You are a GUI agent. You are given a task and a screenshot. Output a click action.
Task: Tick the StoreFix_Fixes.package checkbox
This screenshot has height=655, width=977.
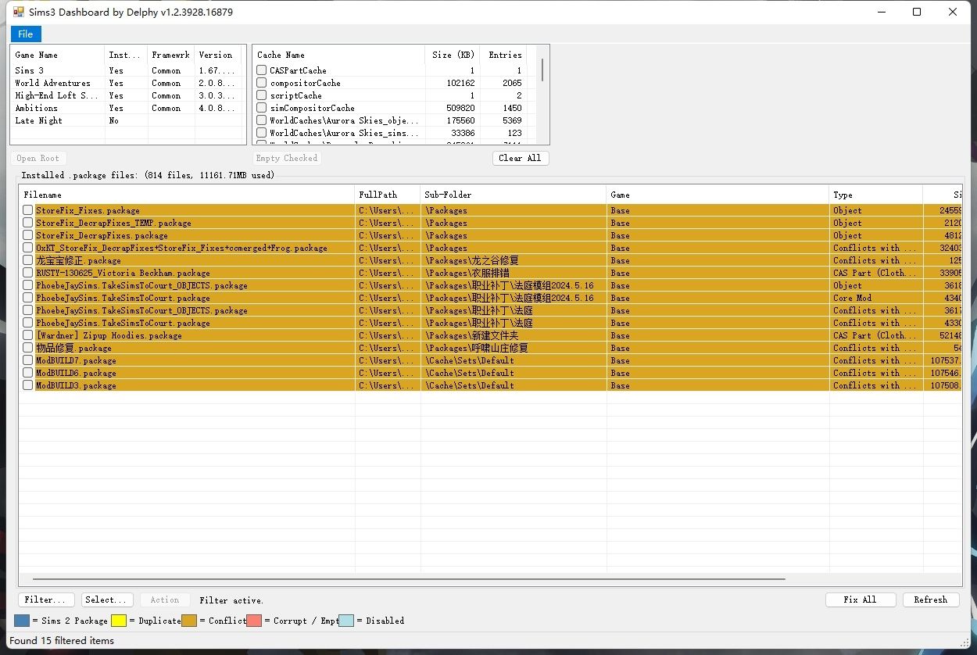(x=28, y=210)
